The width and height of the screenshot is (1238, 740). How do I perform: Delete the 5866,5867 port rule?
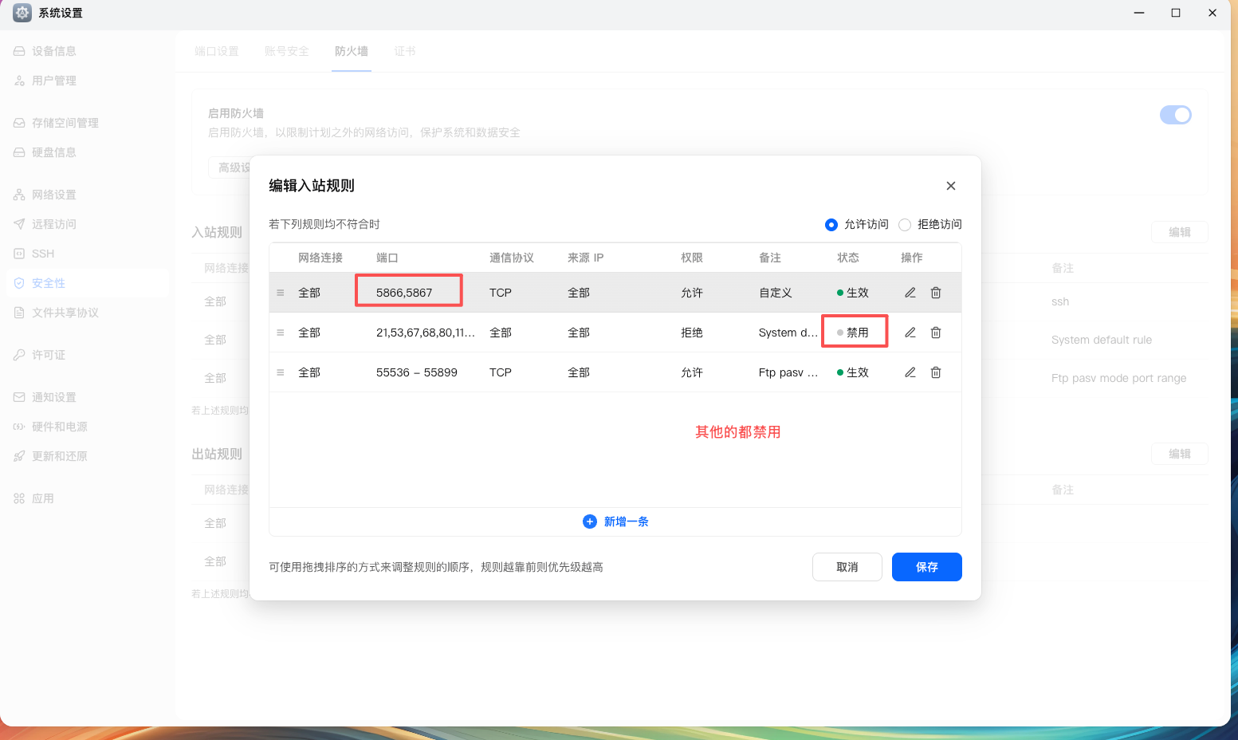936,293
